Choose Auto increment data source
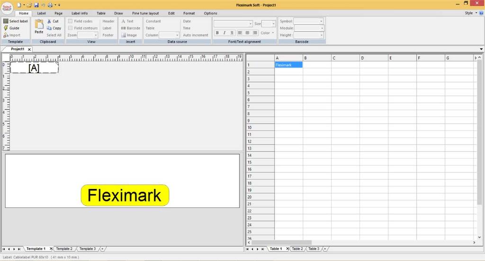This screenshot has height=261, width=485. pyautogui.click(x=196, y=35)
